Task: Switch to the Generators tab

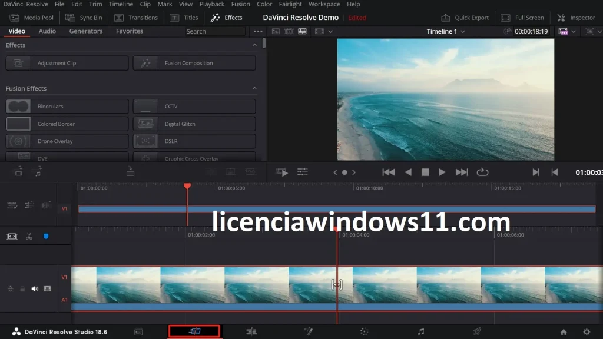Action: coord(86,31)
